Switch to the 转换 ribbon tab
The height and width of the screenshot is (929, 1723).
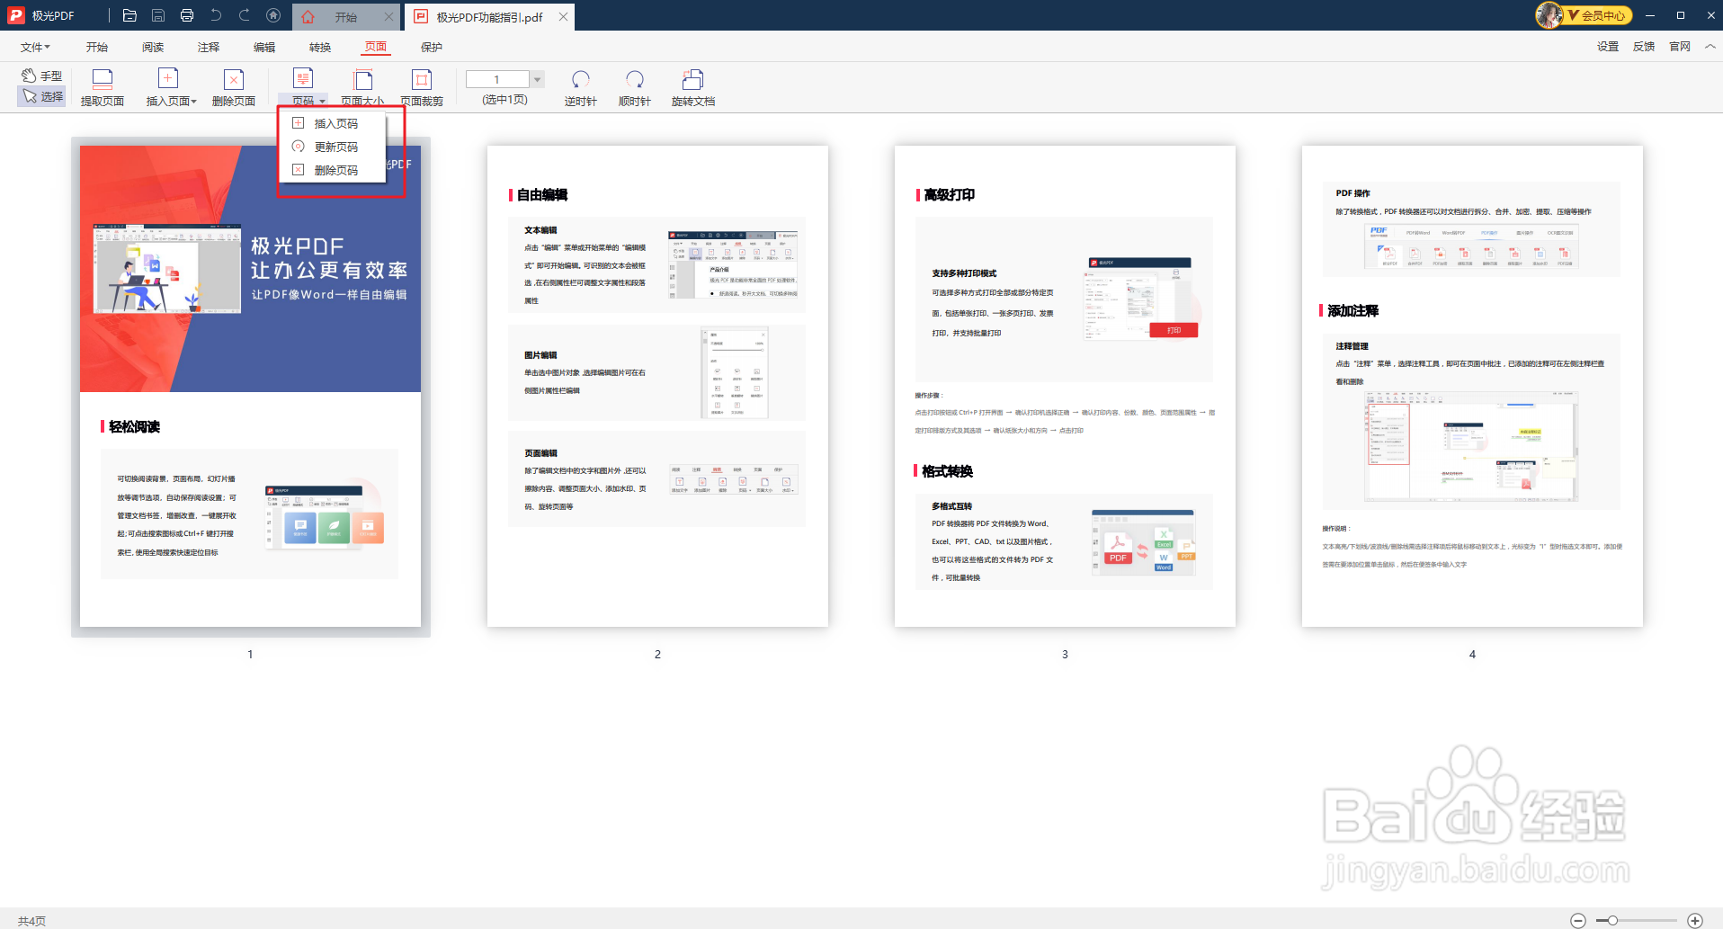click(x=320, y=47)
